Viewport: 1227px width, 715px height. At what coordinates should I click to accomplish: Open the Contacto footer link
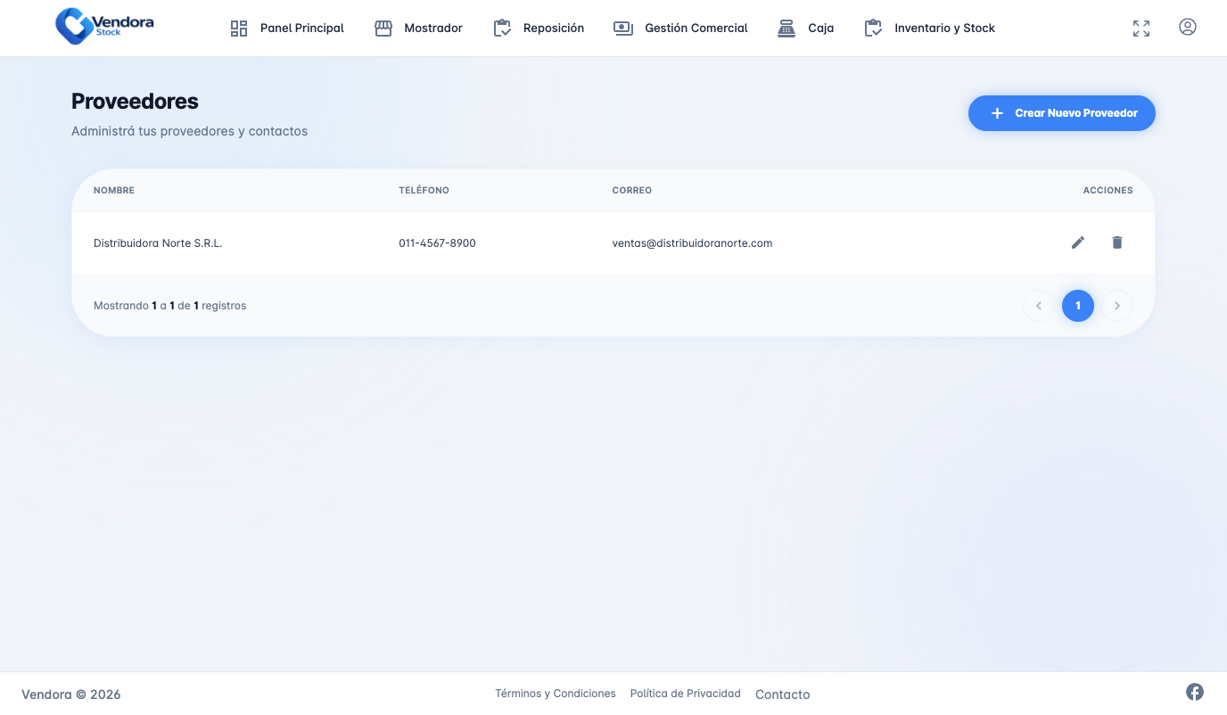[x=783, y=694]
